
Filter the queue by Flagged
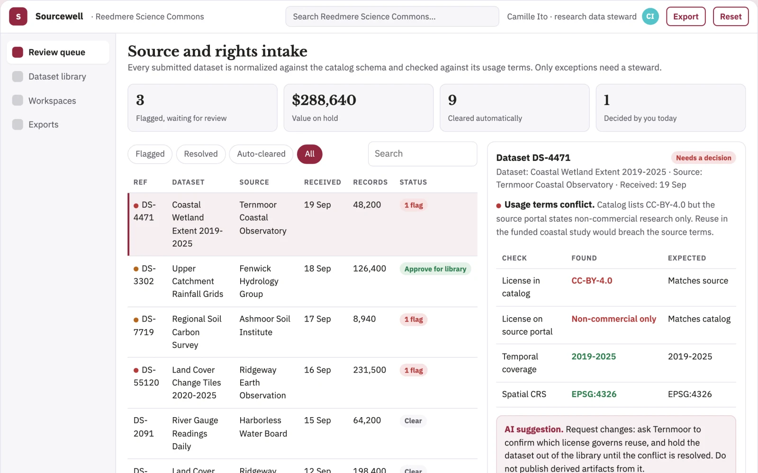150,154
